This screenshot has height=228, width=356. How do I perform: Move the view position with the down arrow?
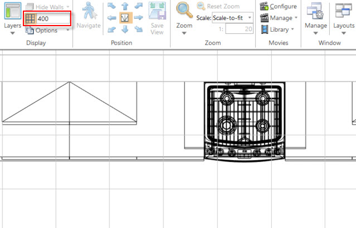pos(125,29)
